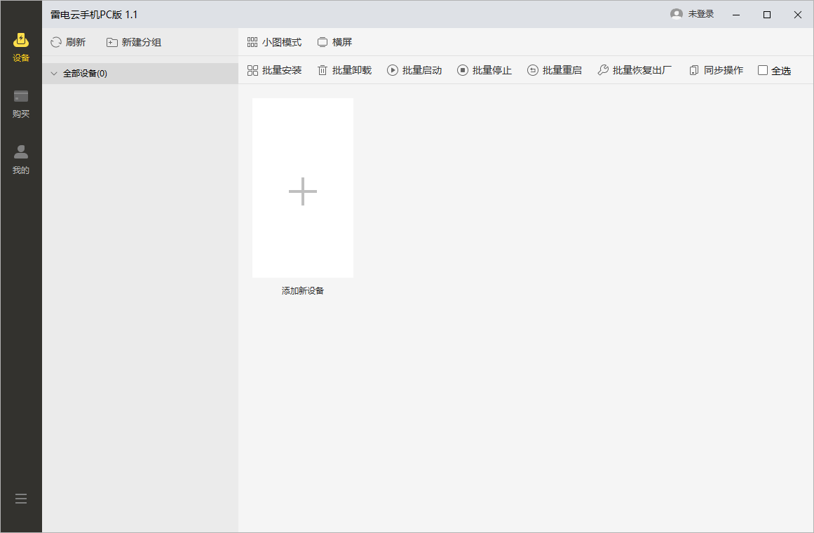Start all devices with 批量启动
The height and width of the screenshot is (533, 814).
tap(414, 70)
